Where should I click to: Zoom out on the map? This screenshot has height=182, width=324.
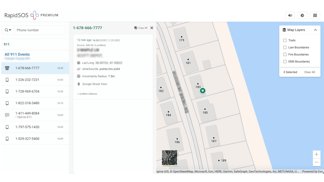[x=317, y=162]
